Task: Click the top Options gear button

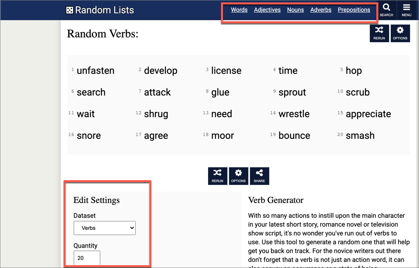Action: click(x=400, y=33)
